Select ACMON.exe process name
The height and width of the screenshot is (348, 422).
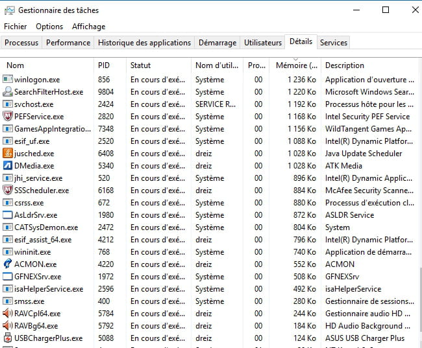(x=35, y=264)
